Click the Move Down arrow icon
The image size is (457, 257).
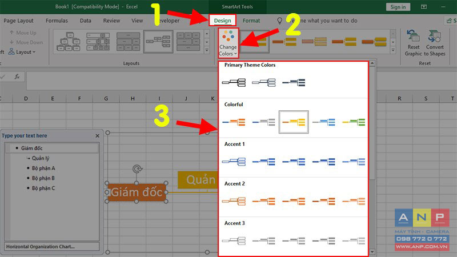pyautogui.click(x=11, y=42)
